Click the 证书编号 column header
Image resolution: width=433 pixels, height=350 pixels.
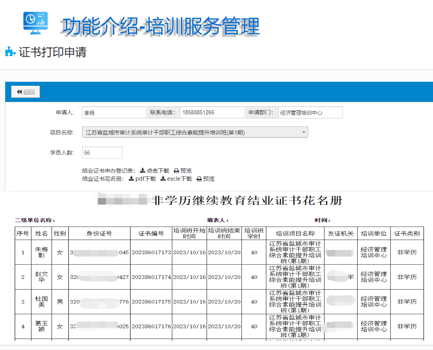[x=151, y=234]
